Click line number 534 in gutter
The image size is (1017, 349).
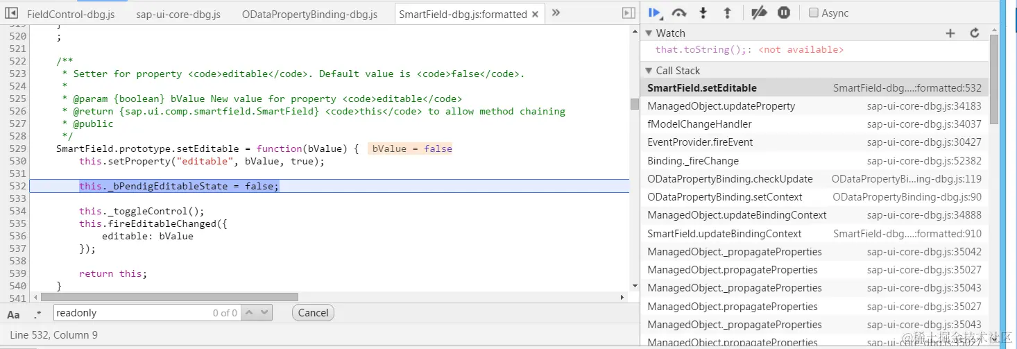pyautogui.click(x=18, y=211)
